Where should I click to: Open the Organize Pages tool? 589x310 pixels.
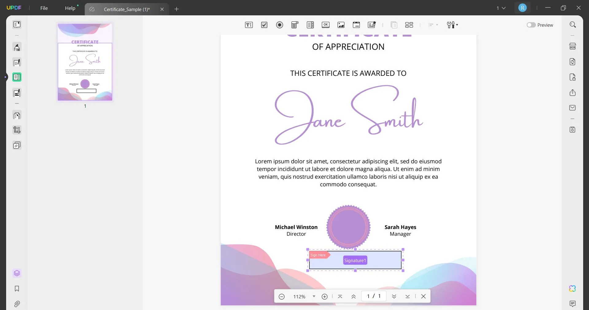click(17, 116)
